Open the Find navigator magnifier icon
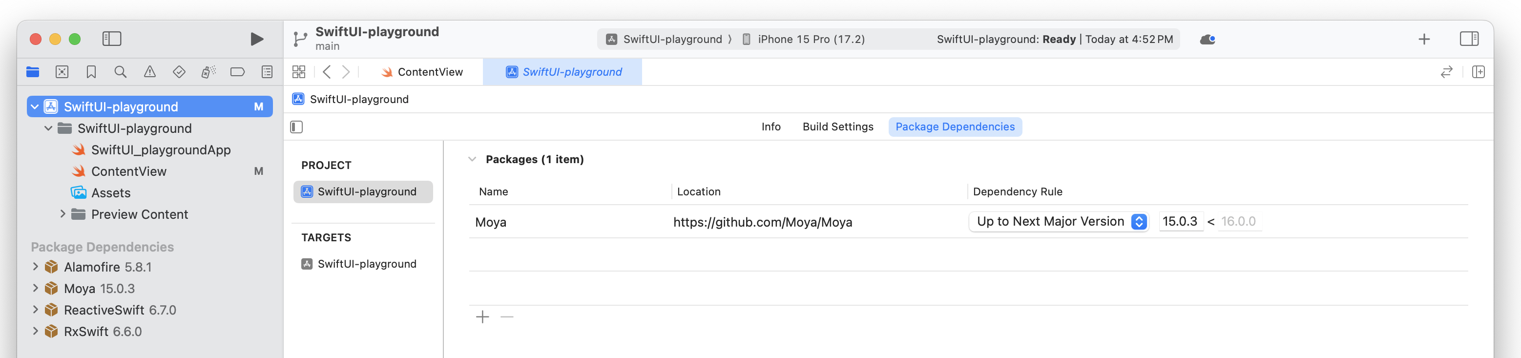1521x358 pixels. 121,72
